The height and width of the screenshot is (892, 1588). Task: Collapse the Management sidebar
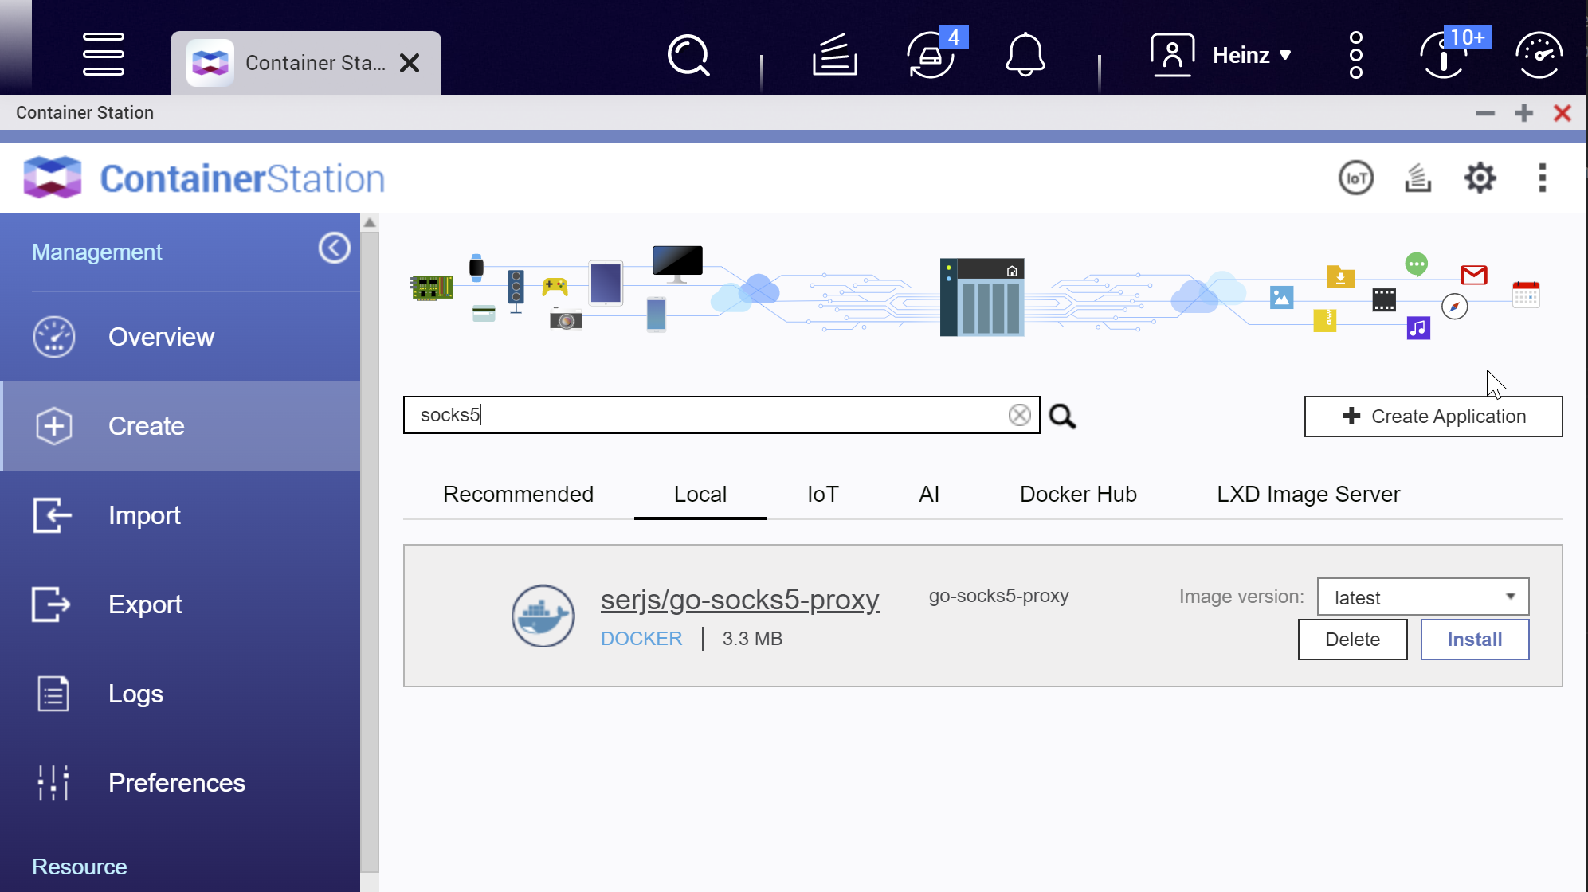[334, 248]
